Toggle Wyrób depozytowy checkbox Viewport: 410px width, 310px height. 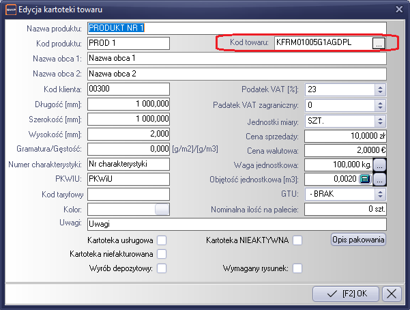(162, 268)
